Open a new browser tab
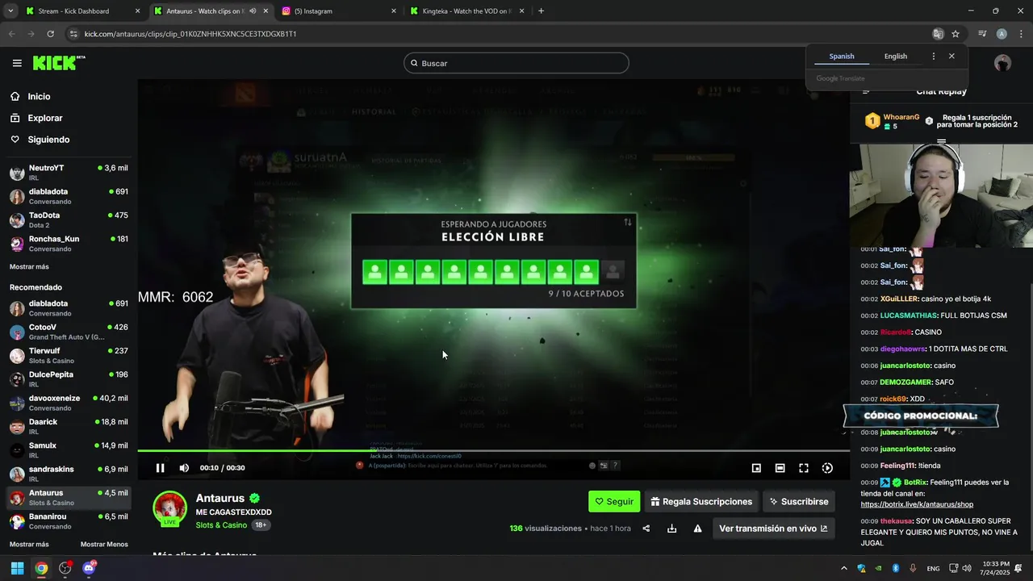The image size is (1033, 581). pos(541,11)
